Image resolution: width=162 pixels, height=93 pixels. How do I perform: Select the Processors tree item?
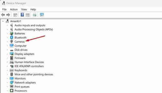[x=21, y=91]
